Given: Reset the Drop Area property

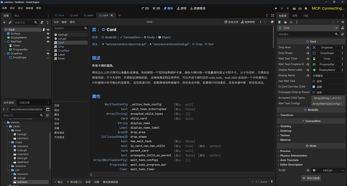Looking at the screenshot, I should coord(308,48).
